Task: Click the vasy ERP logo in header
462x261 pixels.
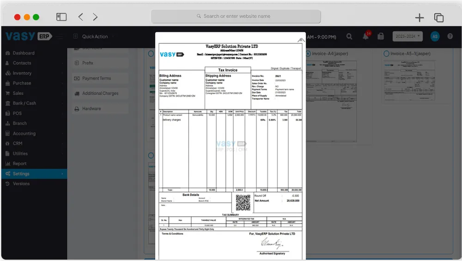Action: pyautogui.click(x=29, y=36)
